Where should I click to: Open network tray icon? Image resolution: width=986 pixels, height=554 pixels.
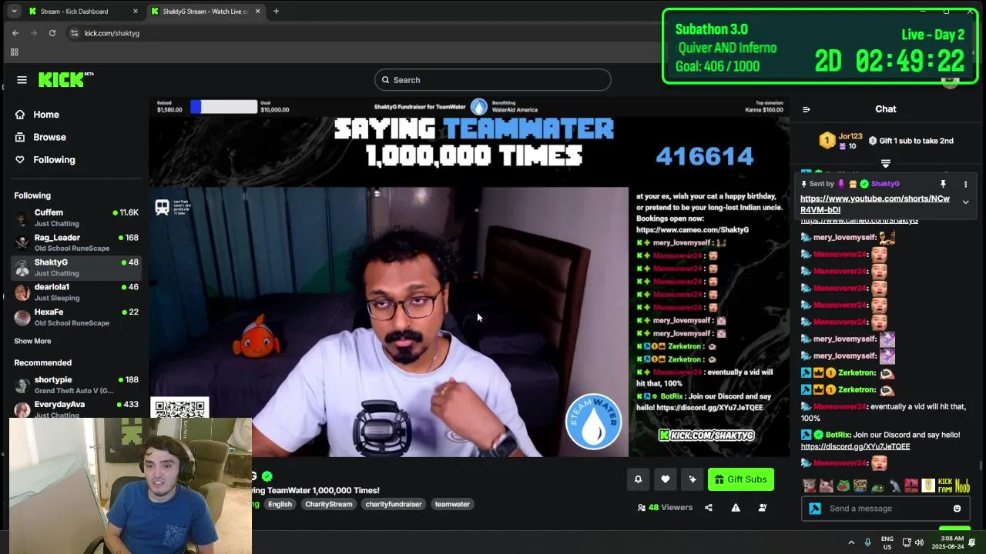(x=907, y=542)
